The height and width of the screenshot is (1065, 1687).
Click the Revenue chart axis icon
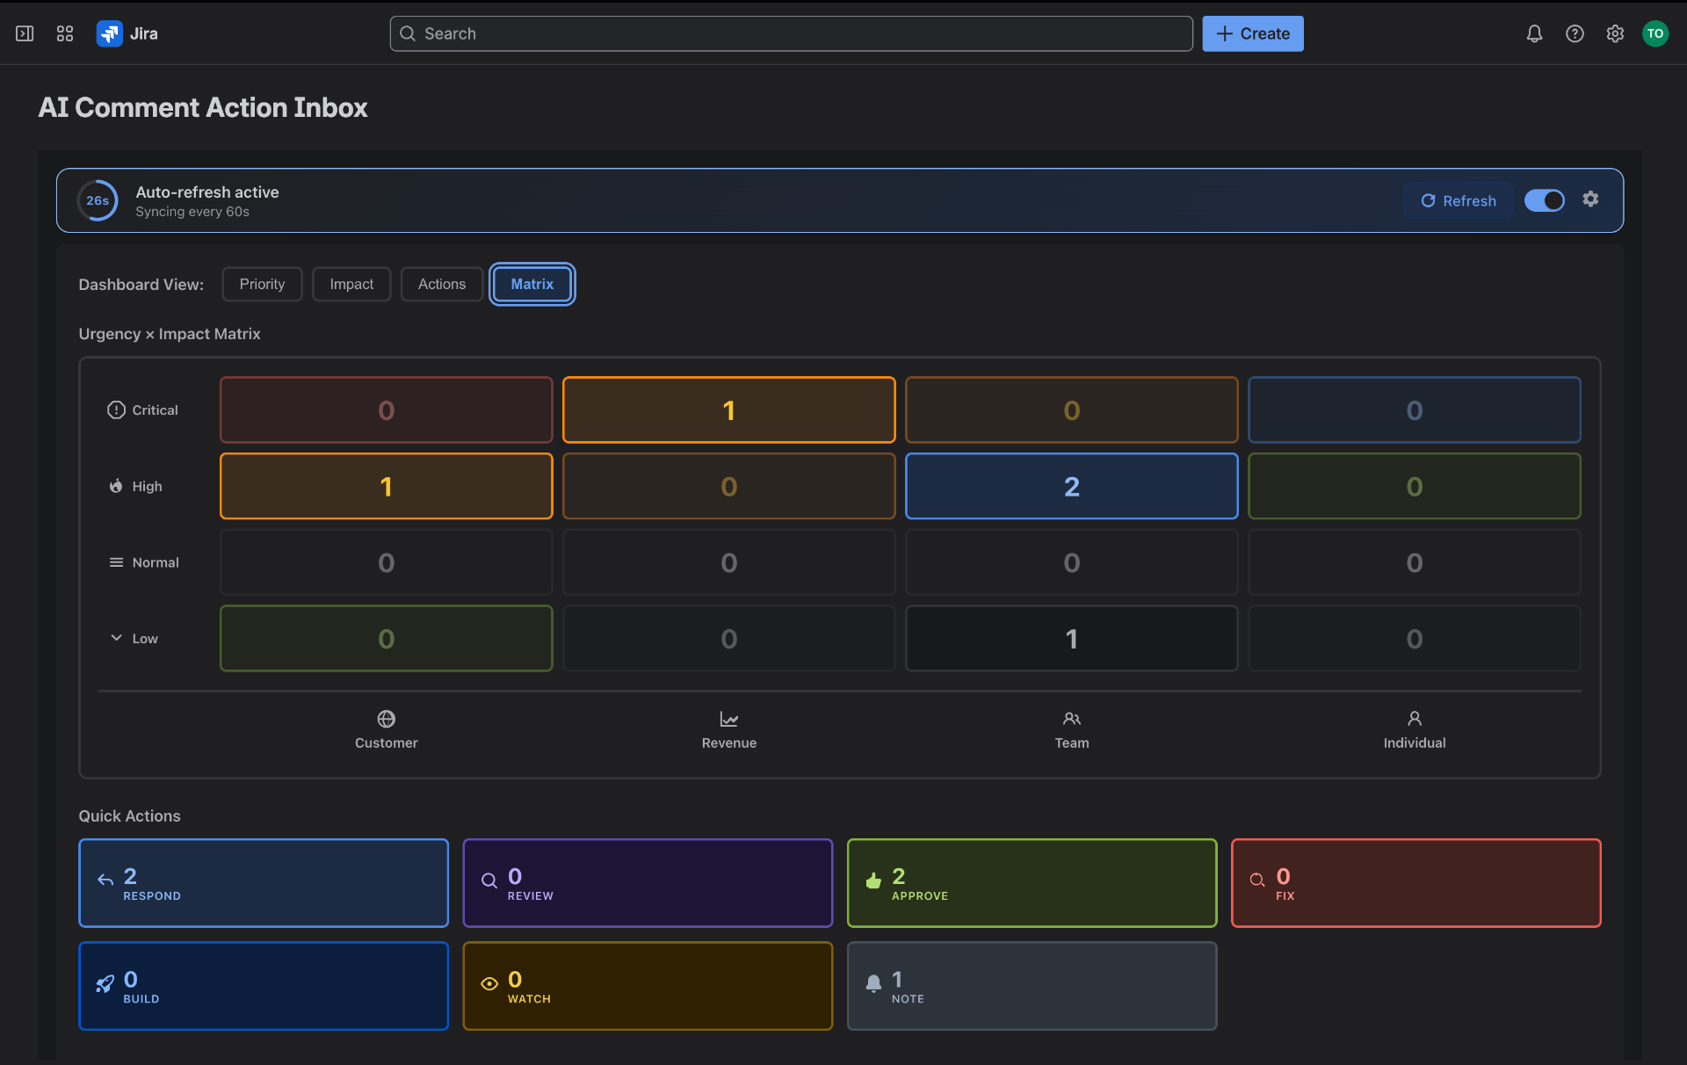728,719
